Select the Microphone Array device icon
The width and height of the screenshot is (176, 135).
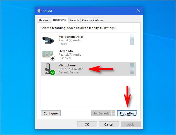(x=48, y=40)
